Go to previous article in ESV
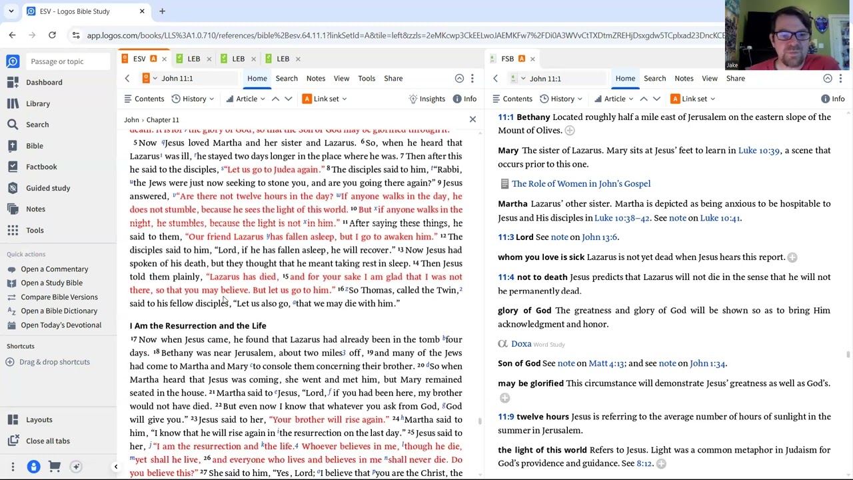 point(275,99)
